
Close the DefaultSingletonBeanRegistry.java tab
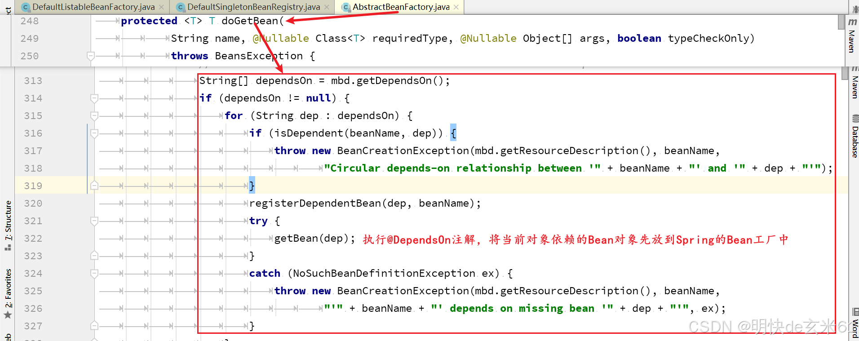click(x=327, y=7)
